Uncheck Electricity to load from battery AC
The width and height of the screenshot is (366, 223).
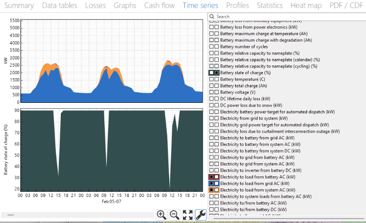(212, 177)
